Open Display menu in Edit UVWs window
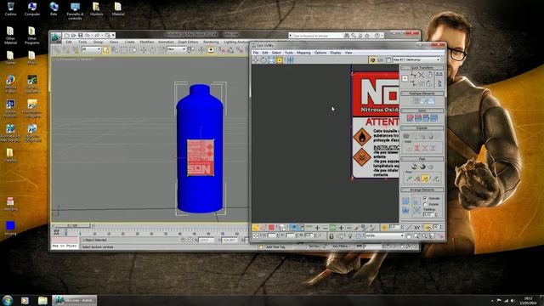 coord(336,53)
